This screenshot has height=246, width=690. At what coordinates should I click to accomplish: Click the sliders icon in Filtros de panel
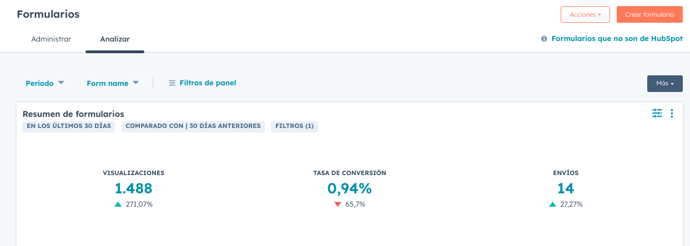[x=173, y=83]
